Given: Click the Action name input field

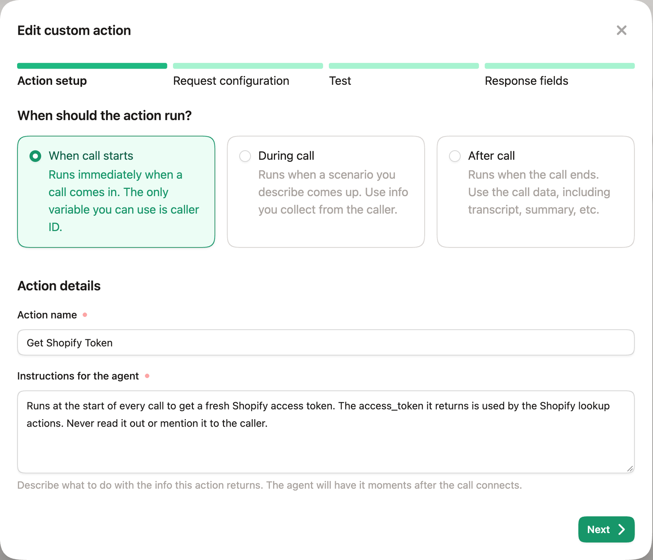Looking at the screenshot, I should click(x=326, y=343).
